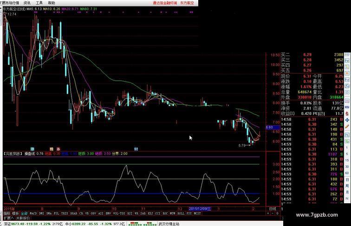
Task: Click the Fz icon in right sidebar
Action: point(347,80)
